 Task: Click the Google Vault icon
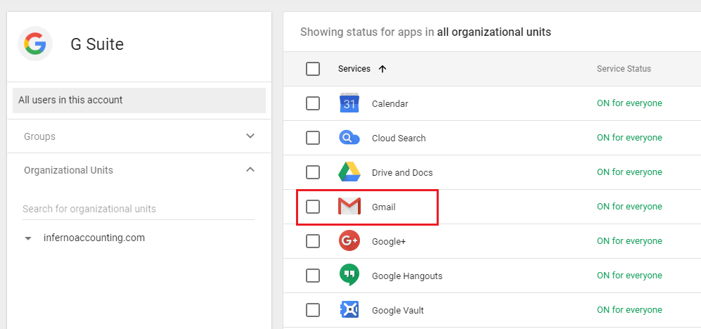(349, 310)
